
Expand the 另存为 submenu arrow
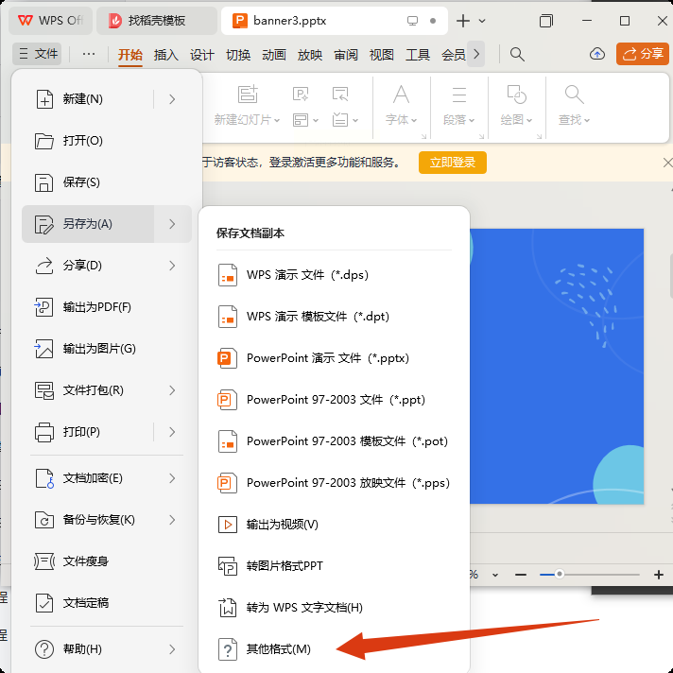[173, 224]
